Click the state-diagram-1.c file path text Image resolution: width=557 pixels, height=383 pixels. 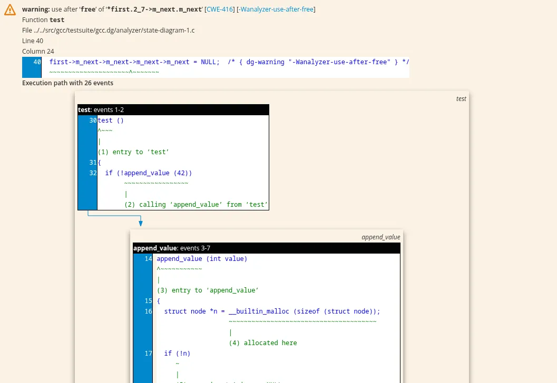(108, 31)
